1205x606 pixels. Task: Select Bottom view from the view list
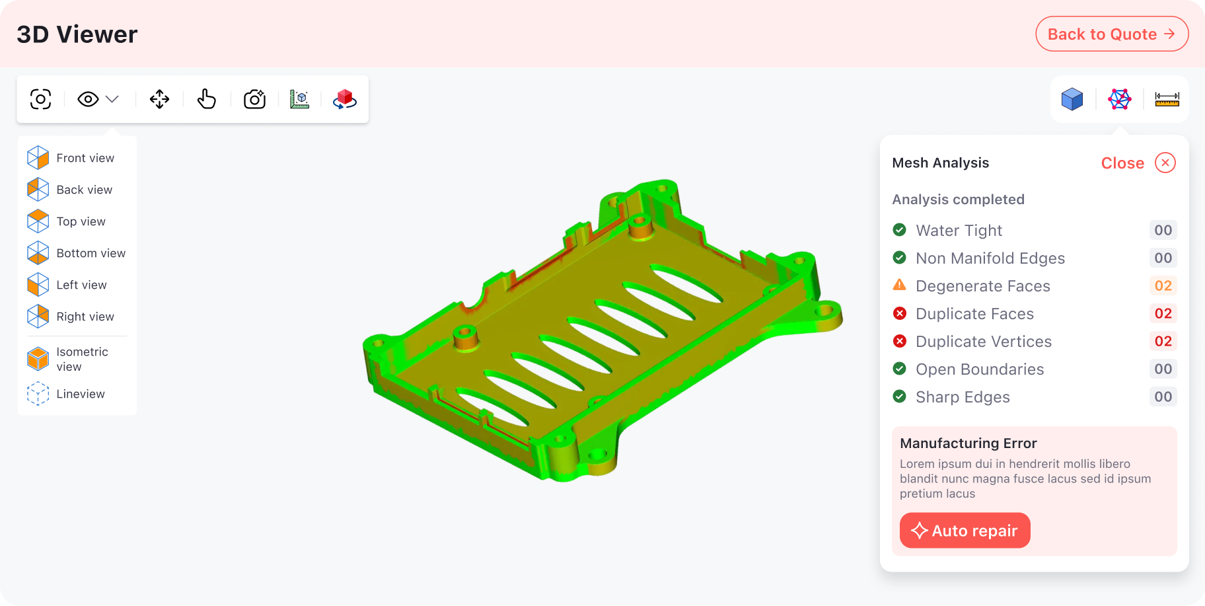(91, 253)
